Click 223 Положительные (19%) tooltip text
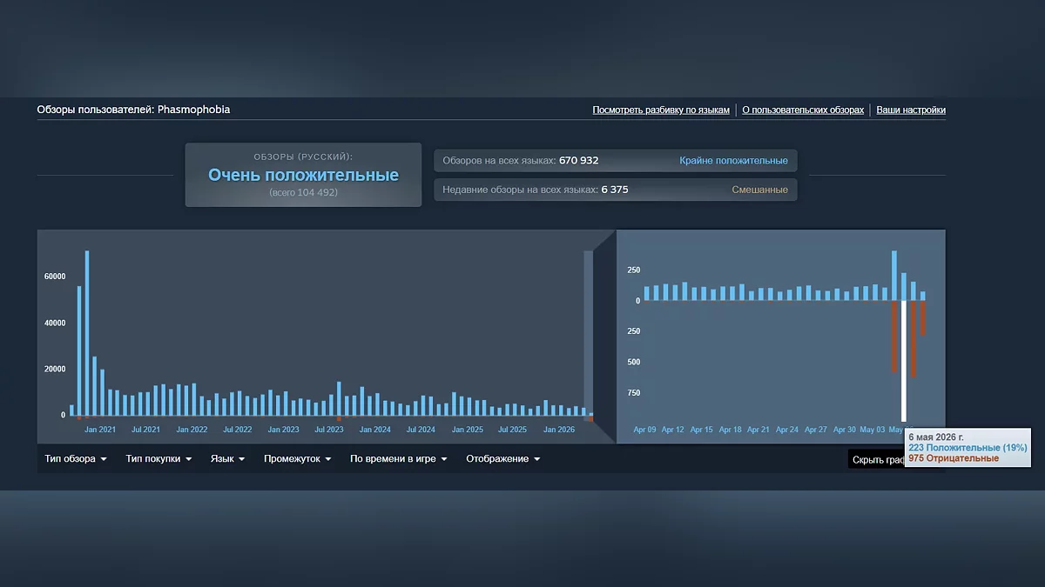Image resolution: width=1045 pixels, height=587 pixels. pos(967,448)
